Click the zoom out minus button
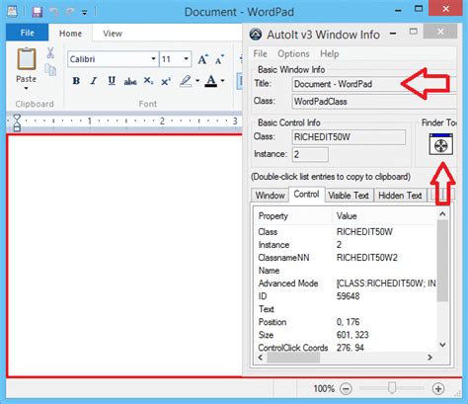468x404 pixels. coord(346,389)
